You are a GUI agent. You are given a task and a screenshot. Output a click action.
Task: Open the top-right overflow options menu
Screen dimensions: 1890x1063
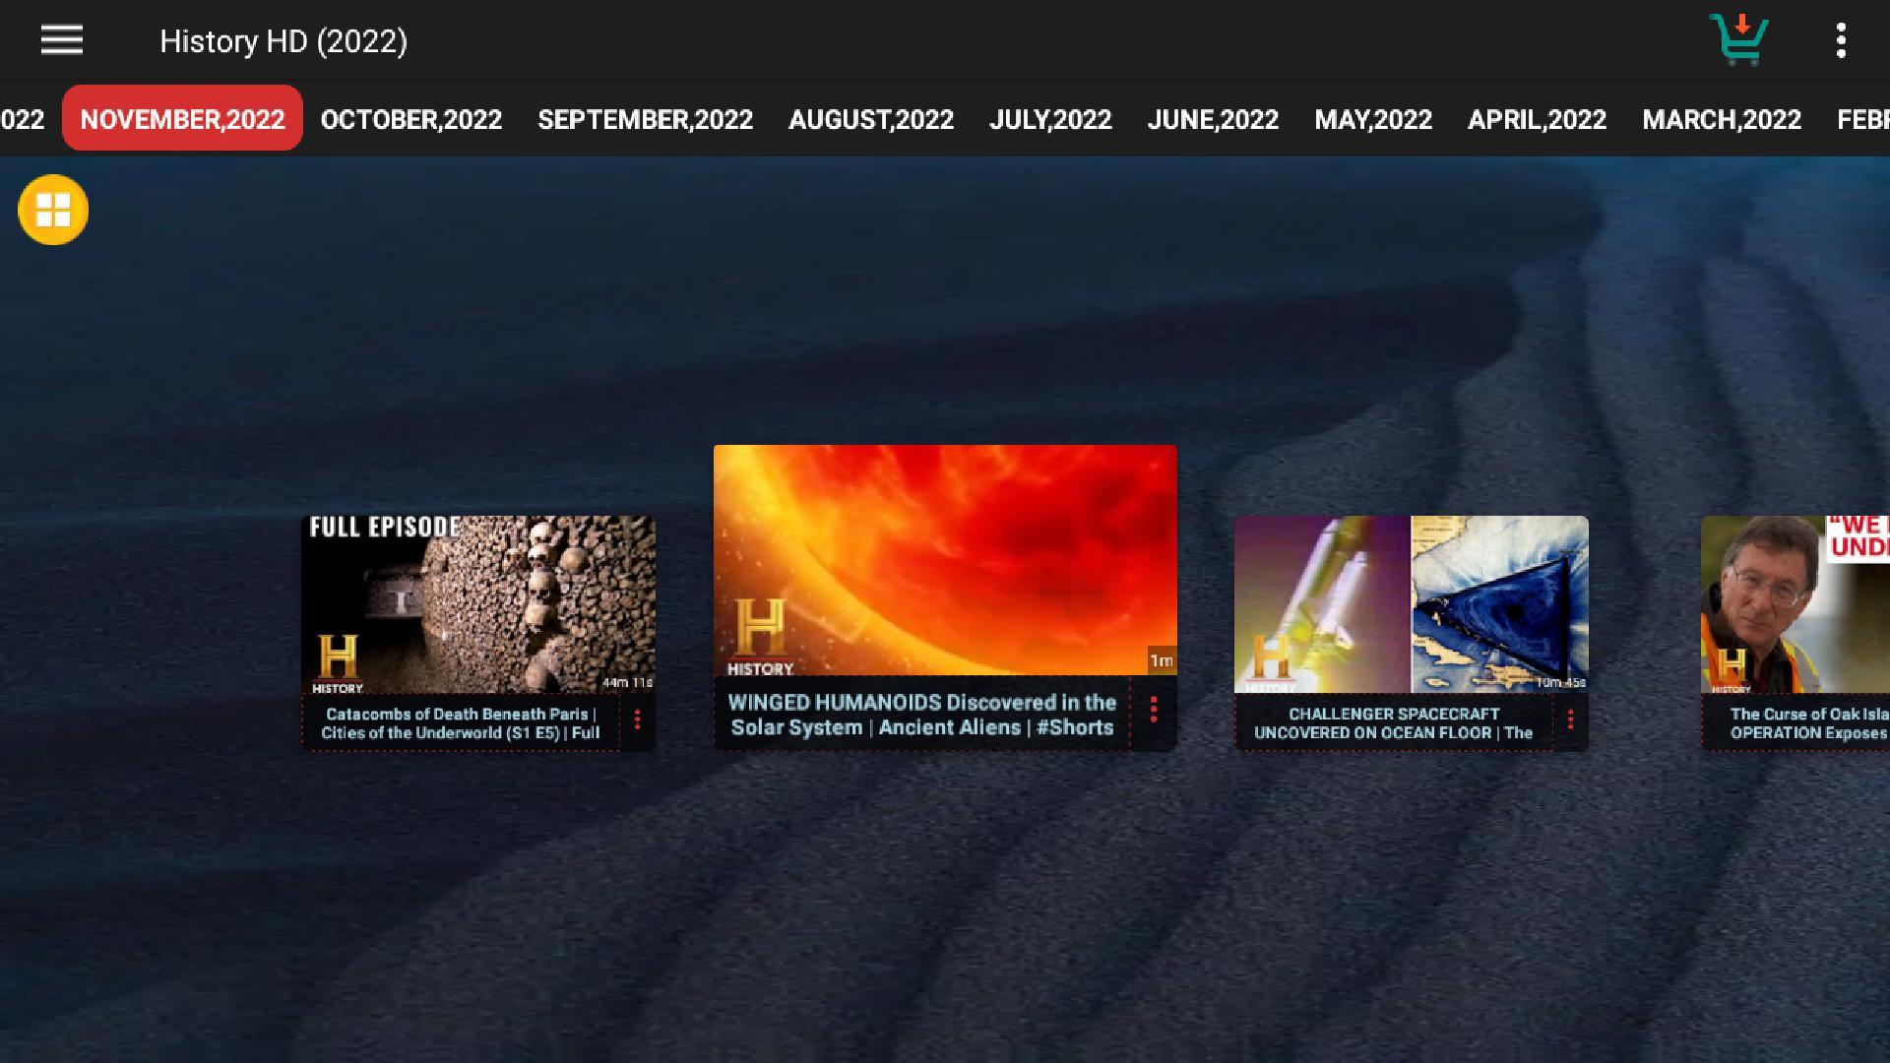click(x=1841, y=40)
